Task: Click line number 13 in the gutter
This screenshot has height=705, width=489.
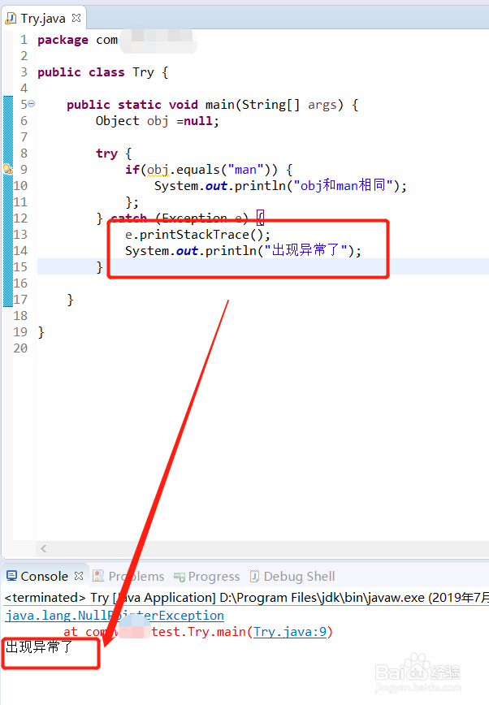Action: [20, 234]
